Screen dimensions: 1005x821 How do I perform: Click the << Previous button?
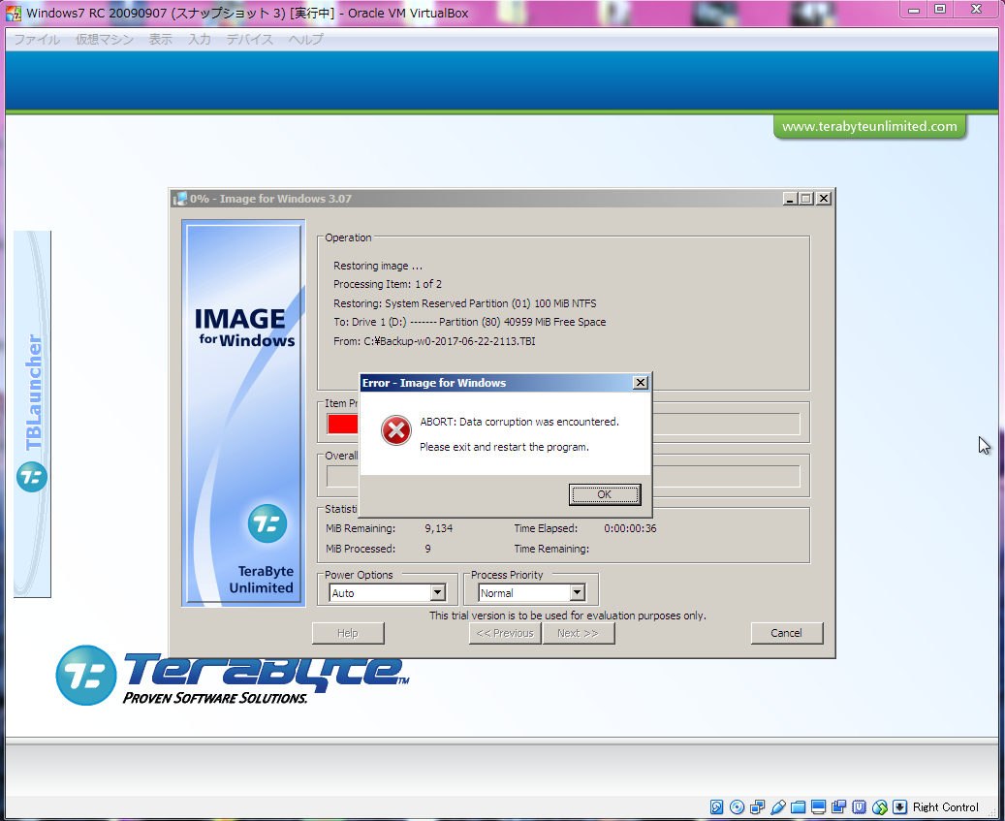505,633
